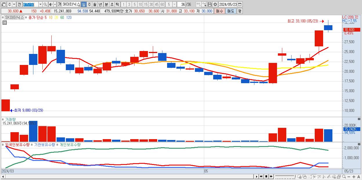Click the horizontal chart scrollbar at the bottom
The width and height of the screenshot is (362, 180).
(x=127, y=177)
